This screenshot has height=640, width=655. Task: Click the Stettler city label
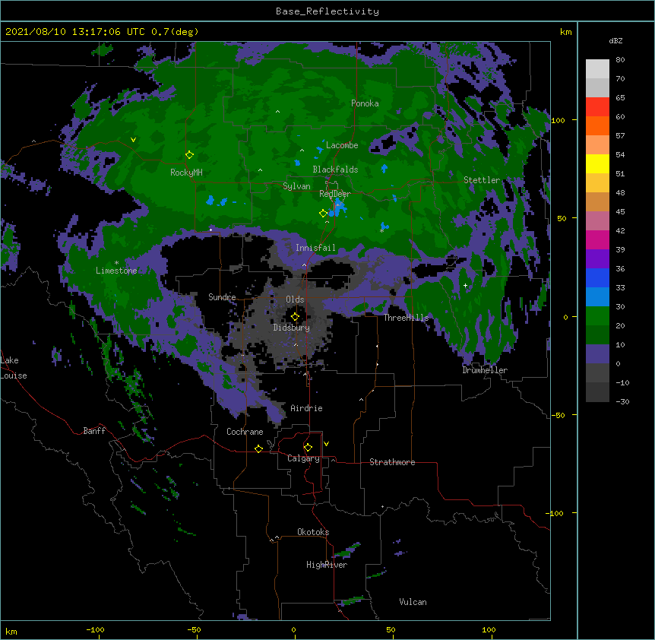[x=482, y=180]
